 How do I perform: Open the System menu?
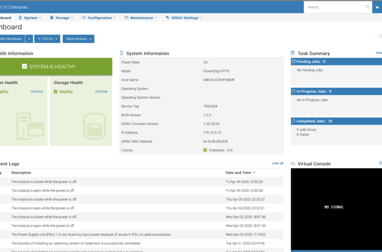tap(30, 18)
